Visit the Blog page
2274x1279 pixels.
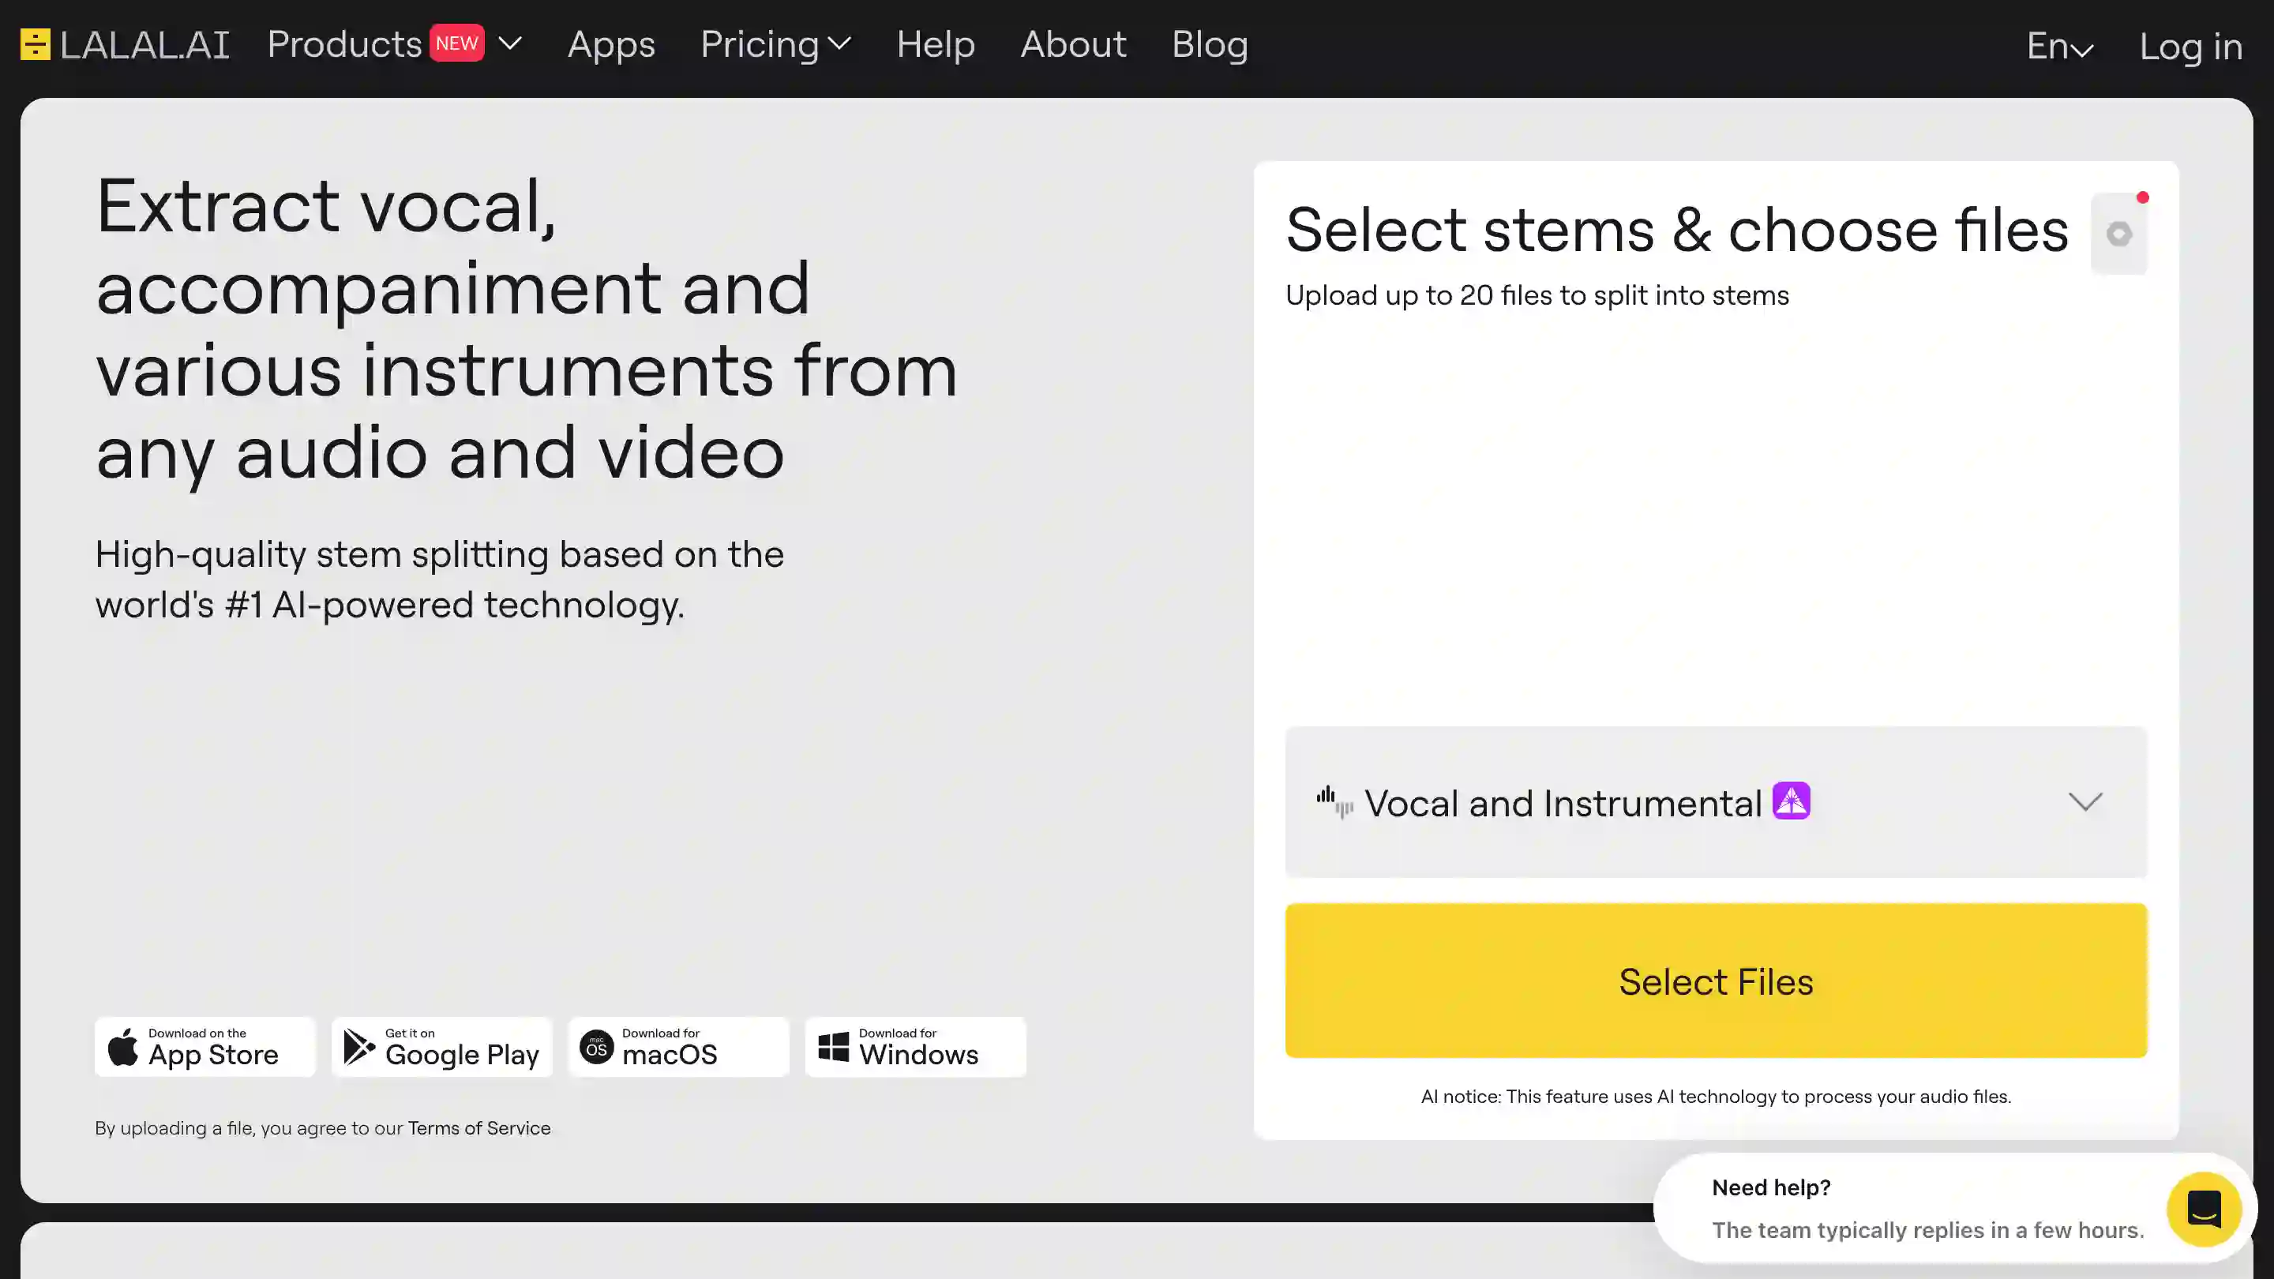click(1210, 44)
